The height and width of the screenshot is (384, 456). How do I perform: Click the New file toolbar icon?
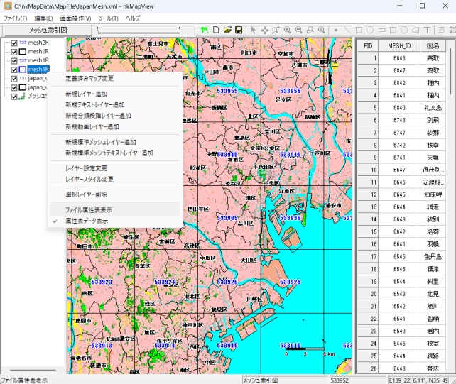point(215,31)
